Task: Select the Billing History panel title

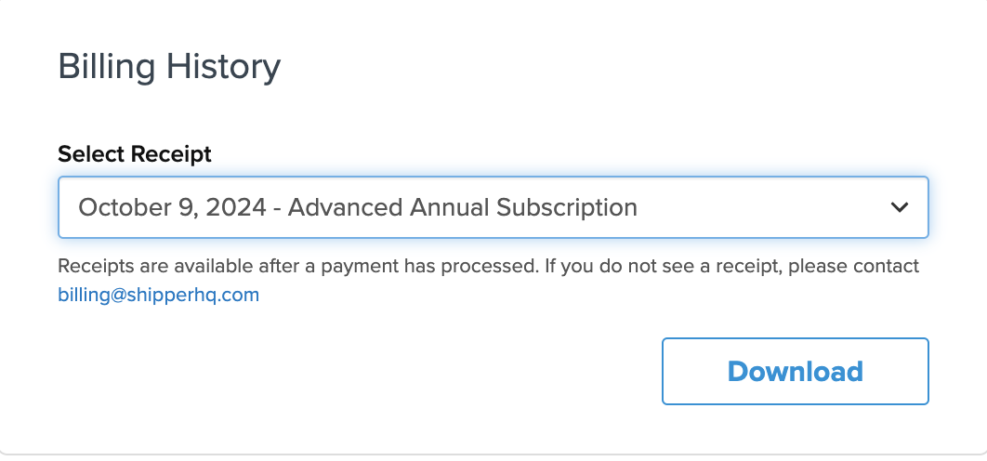Action: coord(169,68)
